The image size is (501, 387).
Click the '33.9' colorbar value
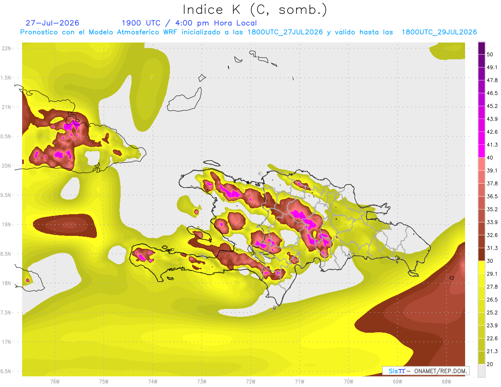tap(492, 222)
